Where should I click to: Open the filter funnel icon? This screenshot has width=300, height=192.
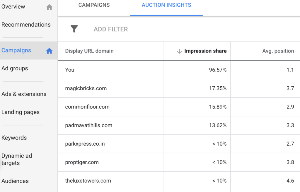(x=74, y=29)
